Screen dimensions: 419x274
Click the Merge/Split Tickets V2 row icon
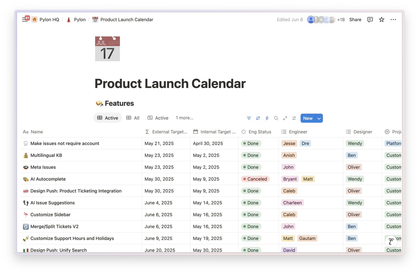click(25, 227)
